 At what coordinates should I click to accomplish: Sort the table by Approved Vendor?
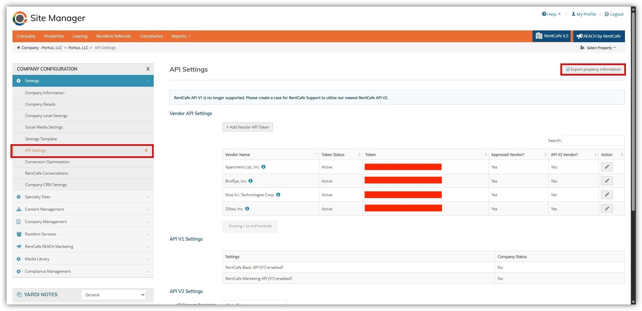click(518, 154)
